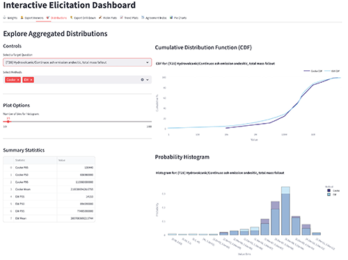
Task: Switch to the Violin Plots tab
Action: (108, 18)
